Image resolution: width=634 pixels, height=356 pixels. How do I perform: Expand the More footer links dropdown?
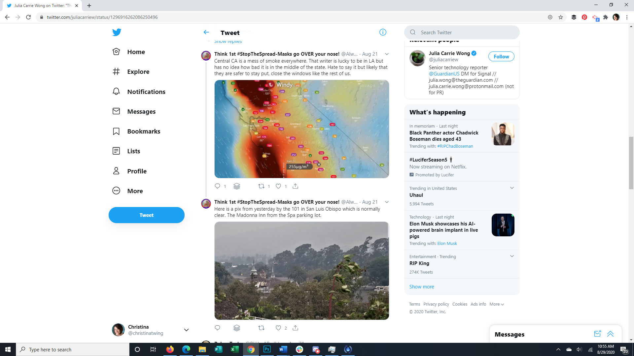coord(497,304)
